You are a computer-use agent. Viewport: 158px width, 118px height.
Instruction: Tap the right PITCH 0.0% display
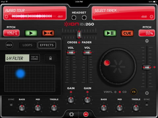pos(147,33)
